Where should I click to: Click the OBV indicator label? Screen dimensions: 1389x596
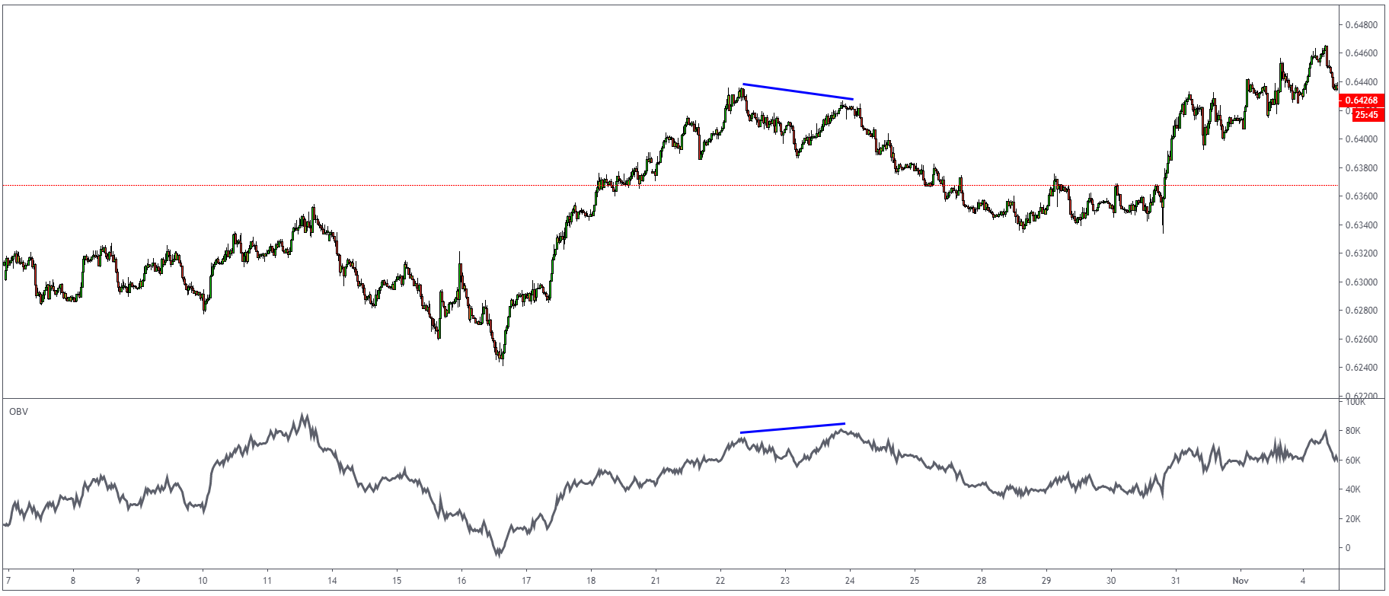18,412
